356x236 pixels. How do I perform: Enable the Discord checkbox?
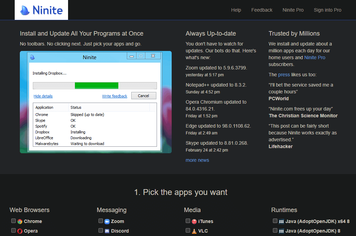coord(101,230)
